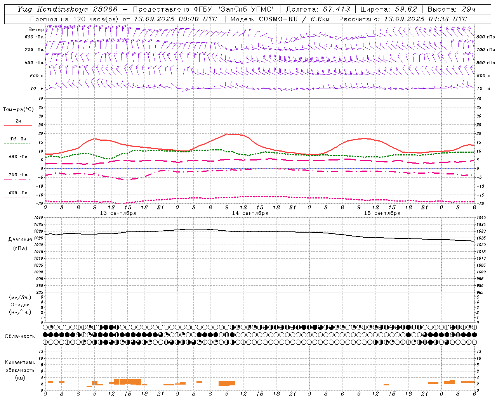Select the Широта: 59.62 header value

(x=389, y=9)
